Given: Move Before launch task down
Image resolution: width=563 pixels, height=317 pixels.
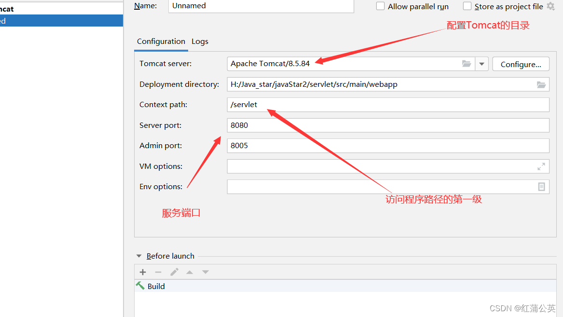Looking at the screenshot, I should (x=206, y=272).
